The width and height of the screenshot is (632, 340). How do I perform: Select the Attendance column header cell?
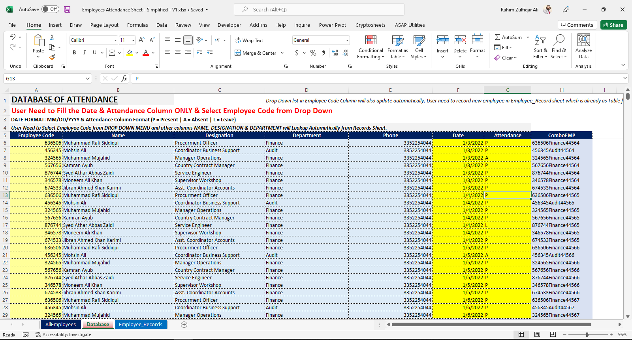[x=508, y=135]
